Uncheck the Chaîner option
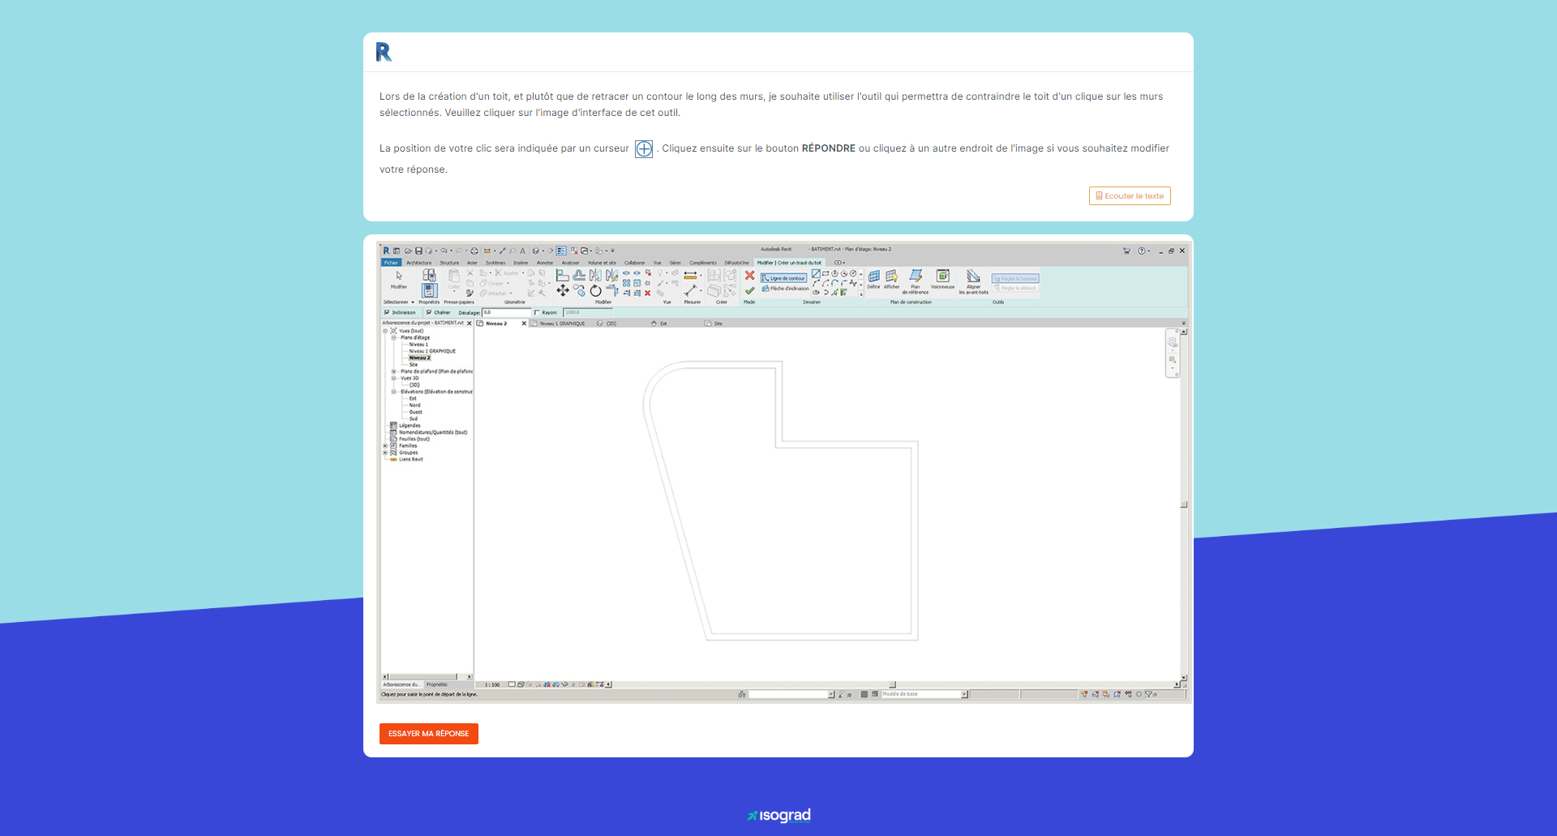The height and width of the screenshot is (836, 1557). pos(429,312)
